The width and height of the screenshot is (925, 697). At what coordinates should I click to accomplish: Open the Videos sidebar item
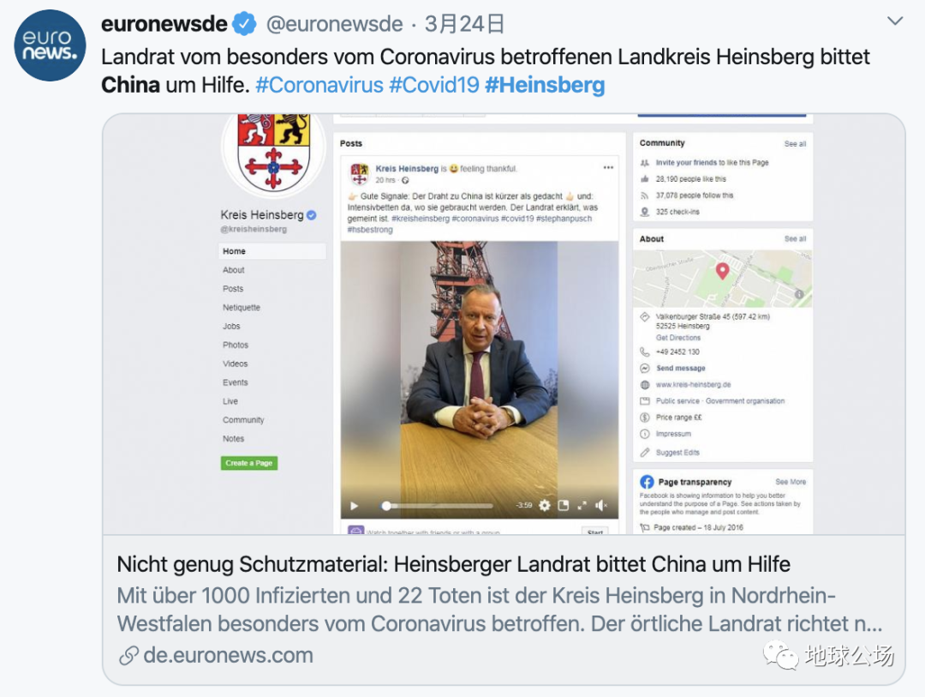tap(236, 364)
